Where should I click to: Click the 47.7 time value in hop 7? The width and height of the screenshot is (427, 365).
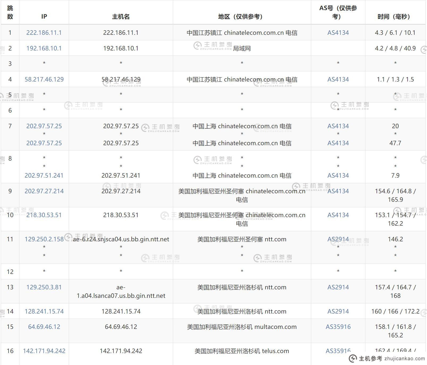[x=395, y=143]
